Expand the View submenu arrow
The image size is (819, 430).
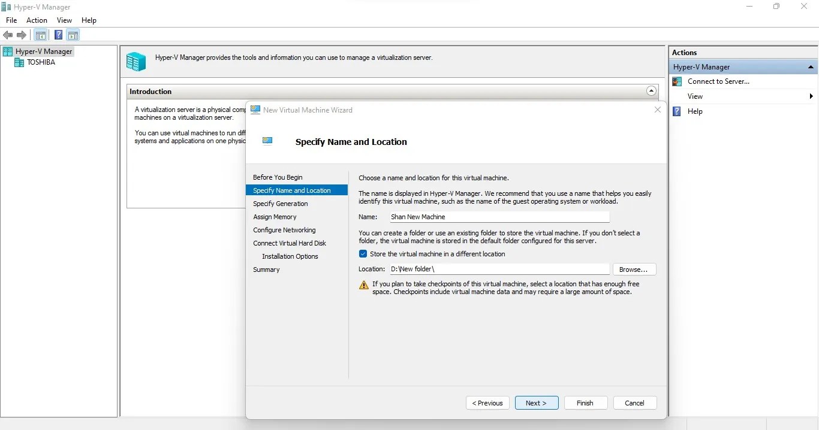pos(811,96)
